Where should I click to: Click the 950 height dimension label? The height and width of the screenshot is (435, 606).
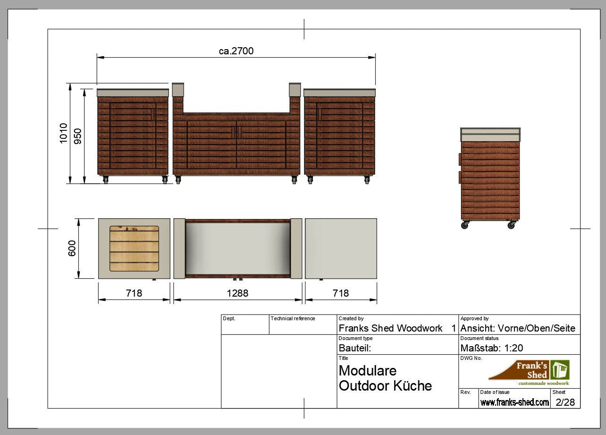pyautogui.click(x=78, y=136)
